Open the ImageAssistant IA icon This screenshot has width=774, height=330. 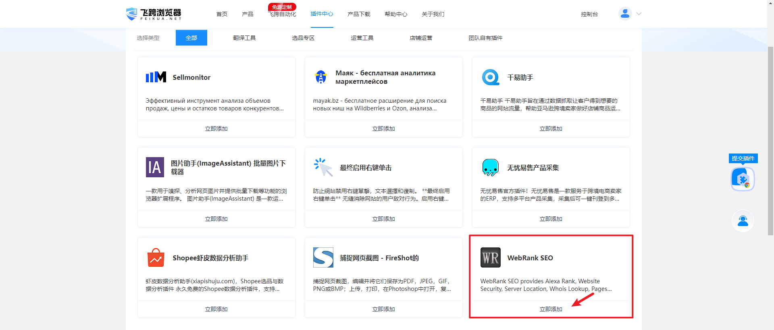tap(155, 167)
